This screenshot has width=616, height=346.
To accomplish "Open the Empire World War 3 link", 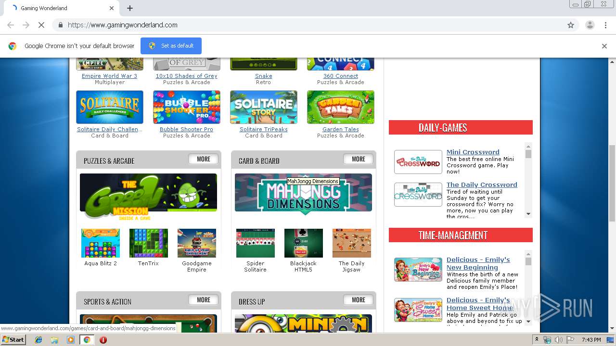I will [109, 76].
